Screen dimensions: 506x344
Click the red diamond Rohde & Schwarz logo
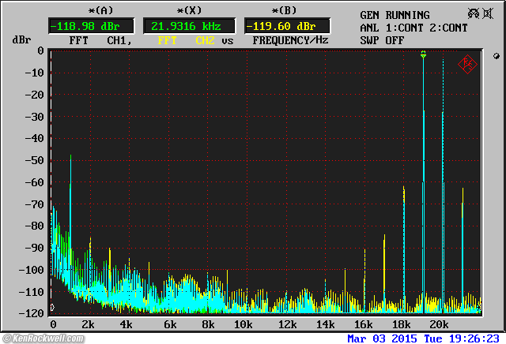coord(467,63)
